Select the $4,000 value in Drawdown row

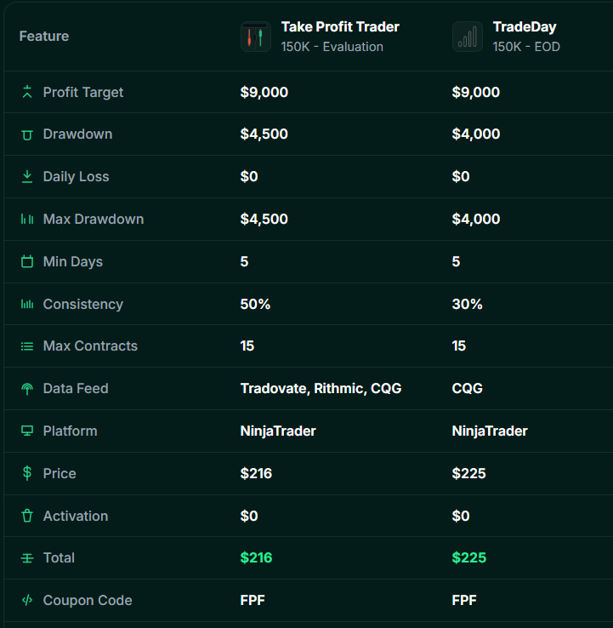[x=476, y=134]
